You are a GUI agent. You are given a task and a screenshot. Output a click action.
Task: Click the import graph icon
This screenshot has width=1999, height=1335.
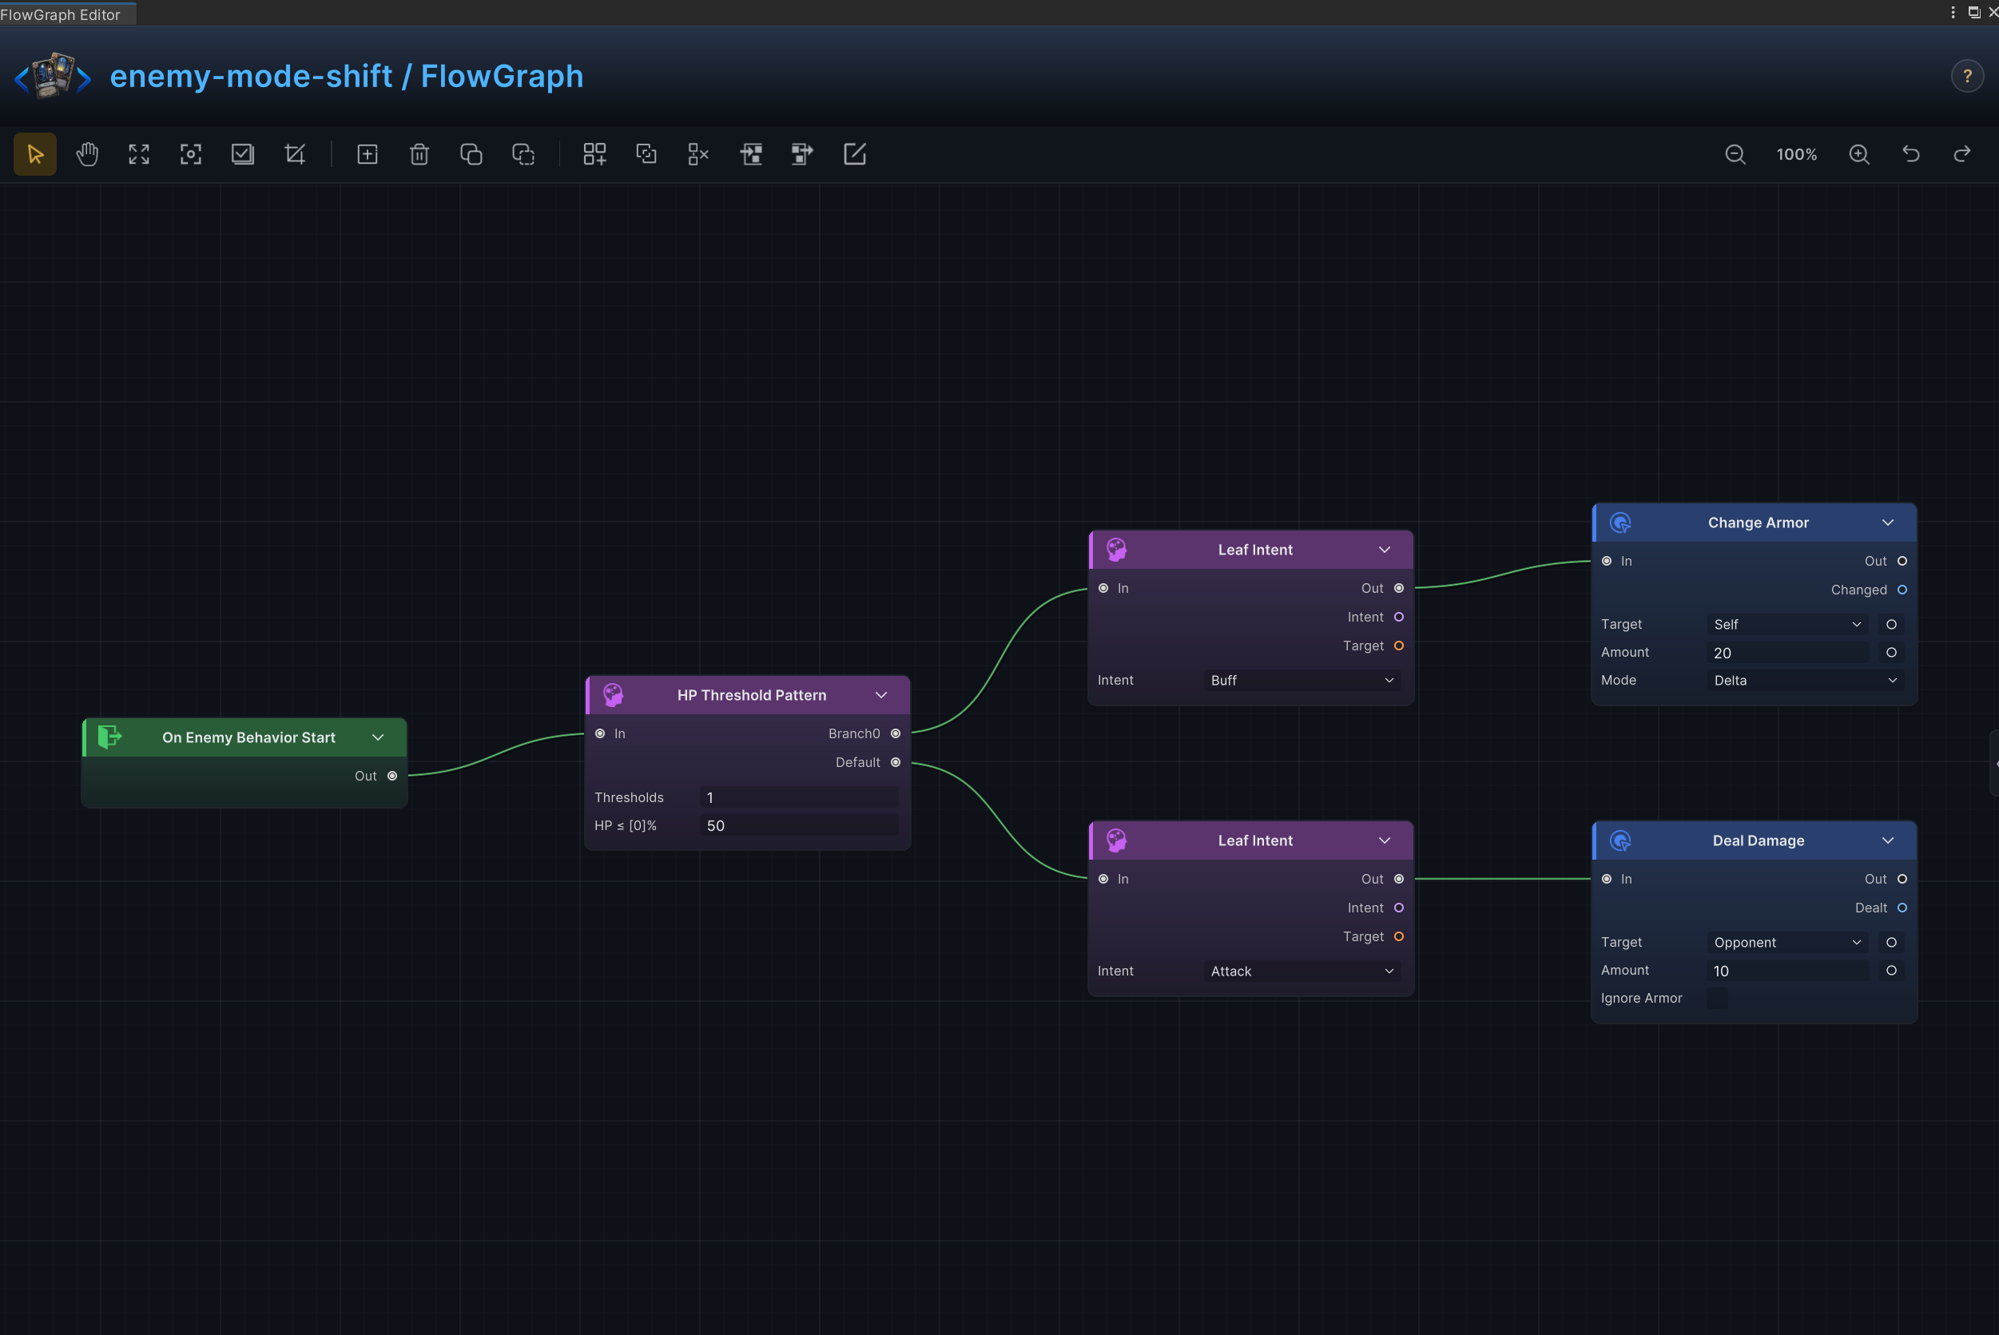(x=750, y=154)
